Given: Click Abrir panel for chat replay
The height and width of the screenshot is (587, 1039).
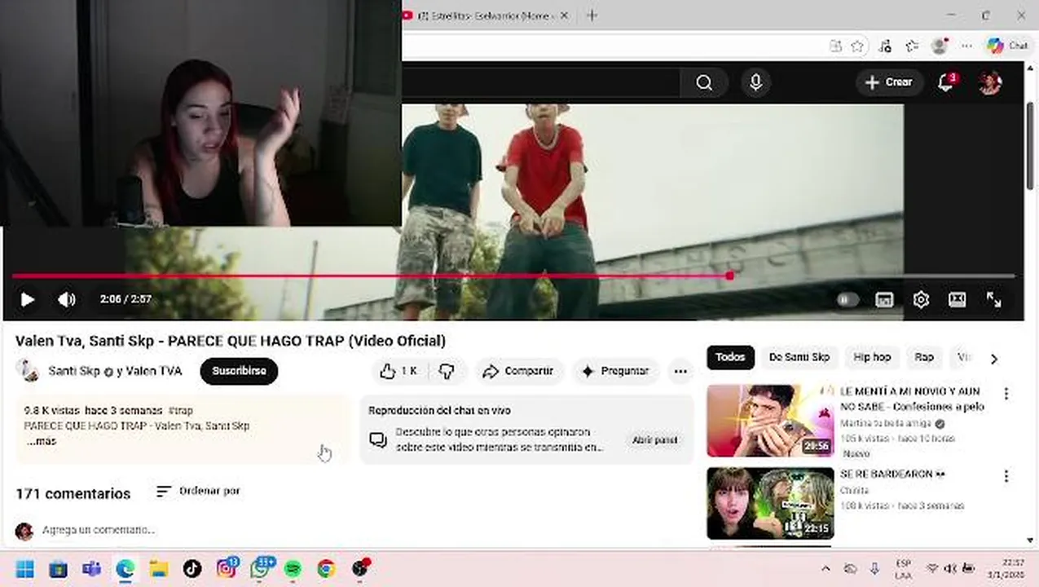Looking at the screenshot, I should 654,440.
